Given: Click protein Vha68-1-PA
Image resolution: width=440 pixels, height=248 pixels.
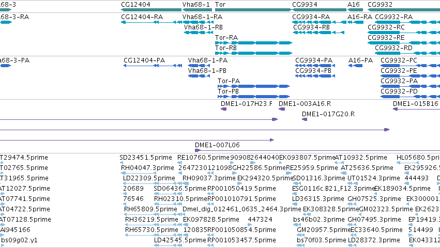Looking at the screenshot, I should click(x=208, y=60).
